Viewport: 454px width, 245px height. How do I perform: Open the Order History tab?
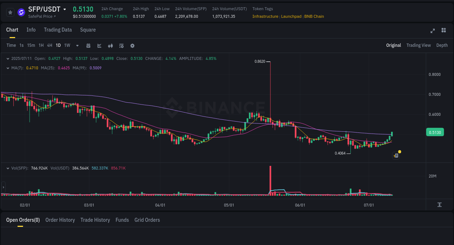[x=60, y=220]
